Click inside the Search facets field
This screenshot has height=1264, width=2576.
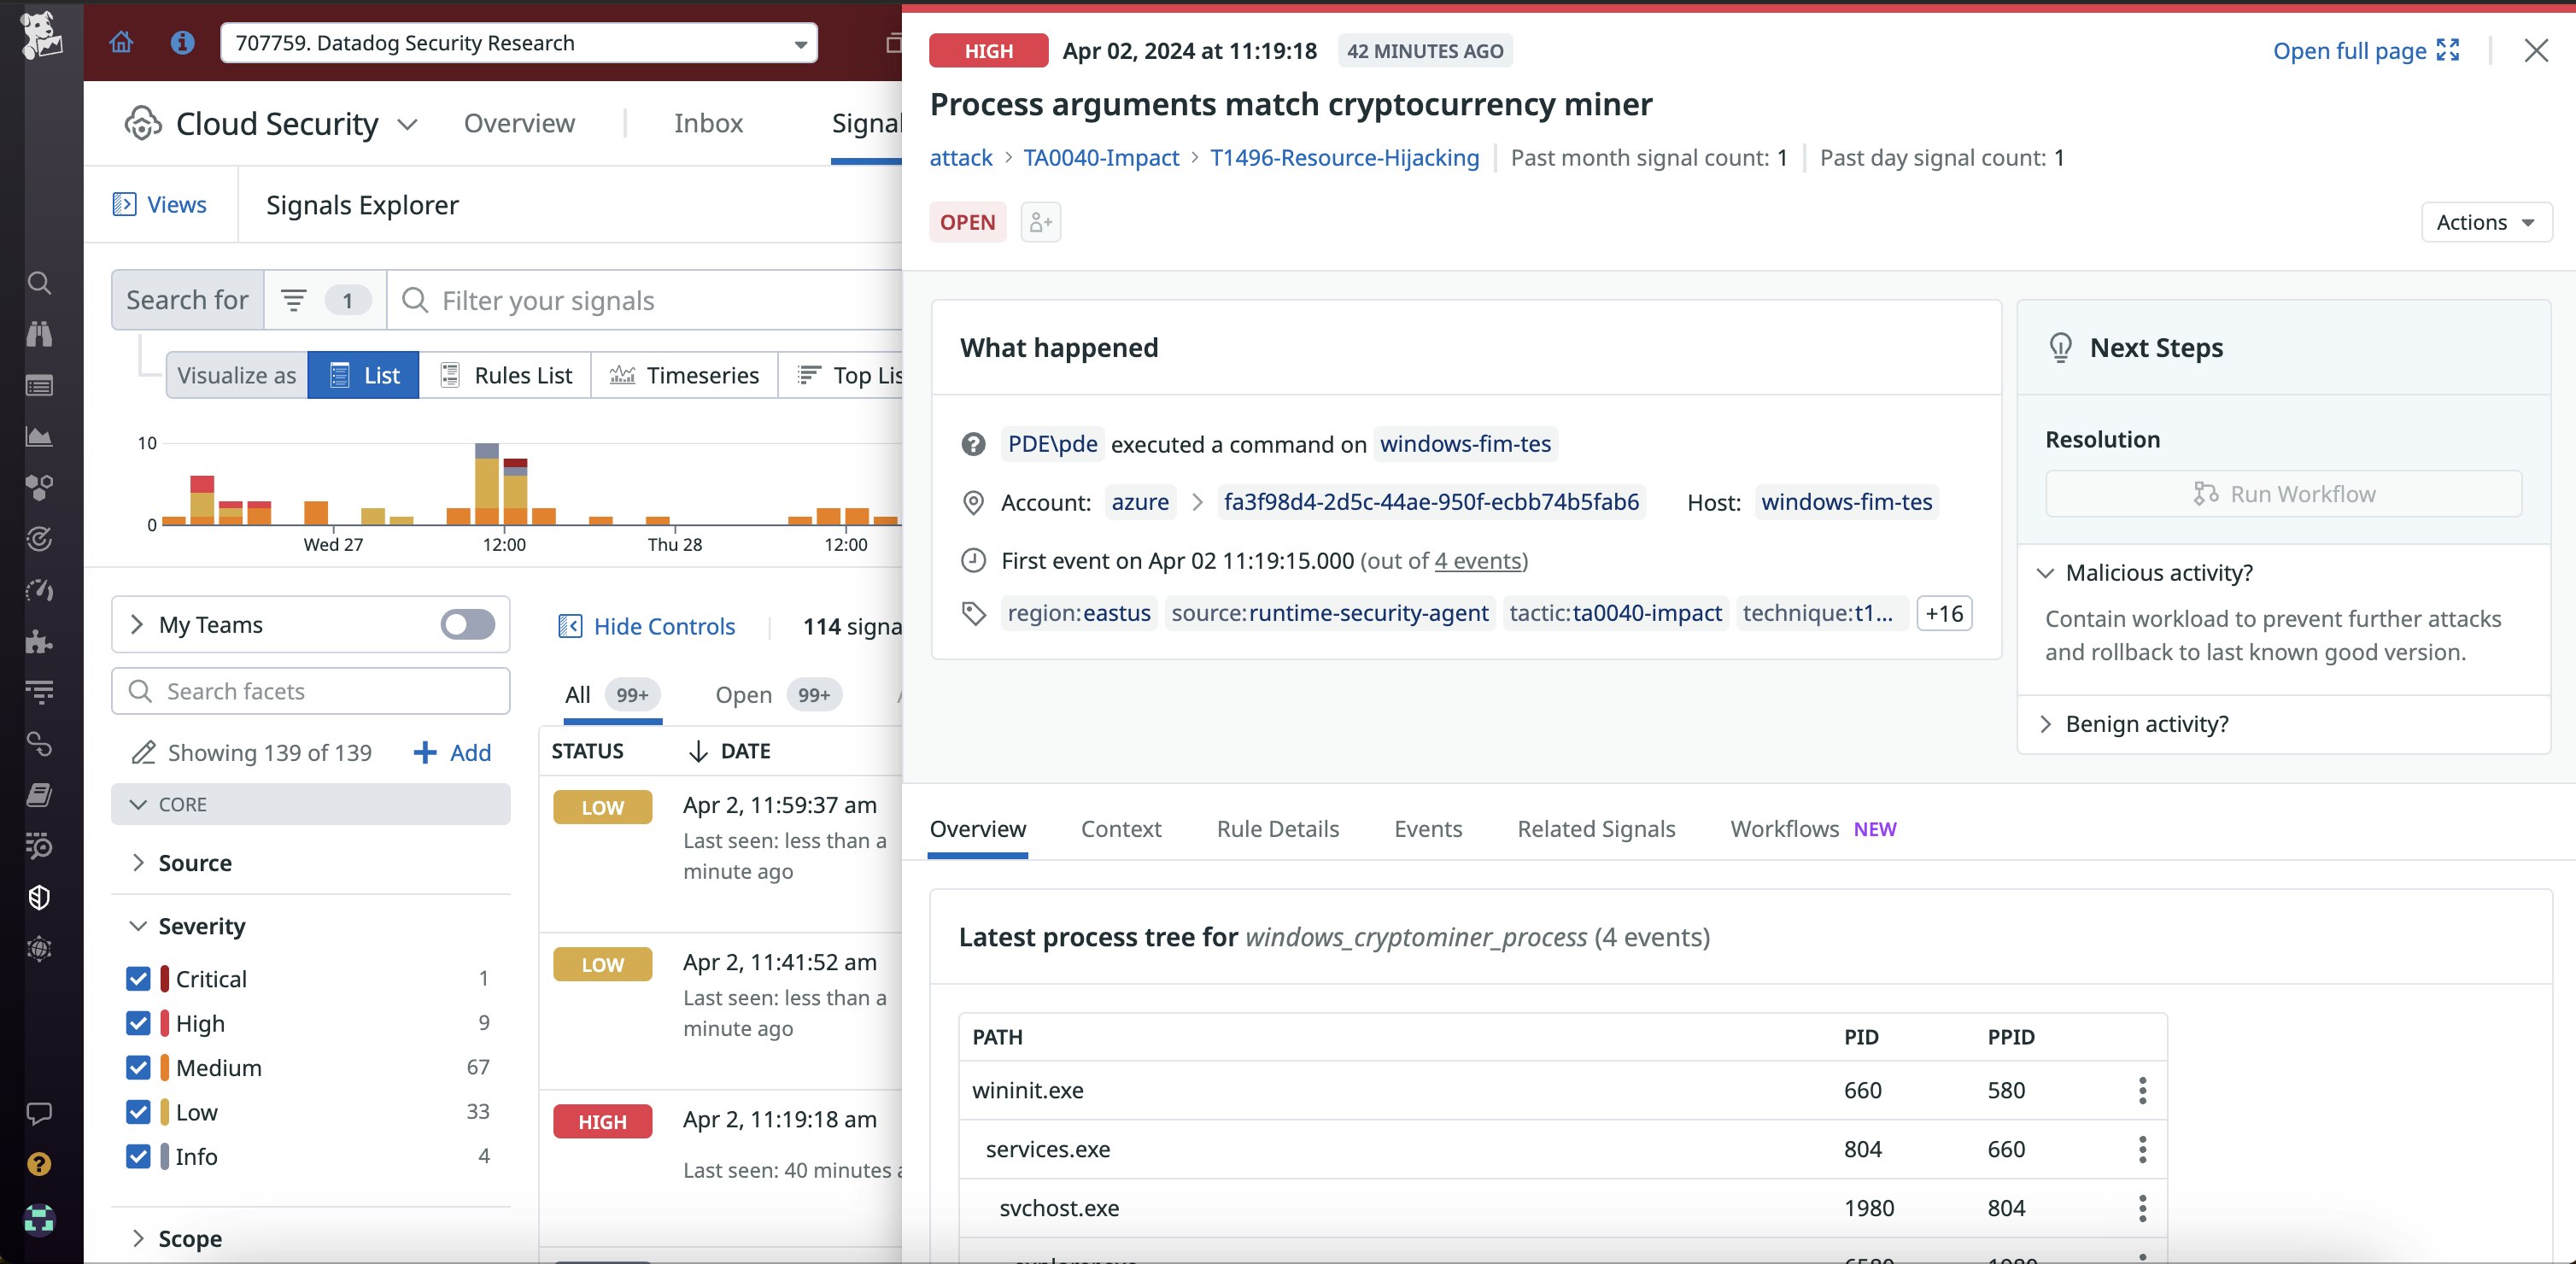tap(310, 690)
